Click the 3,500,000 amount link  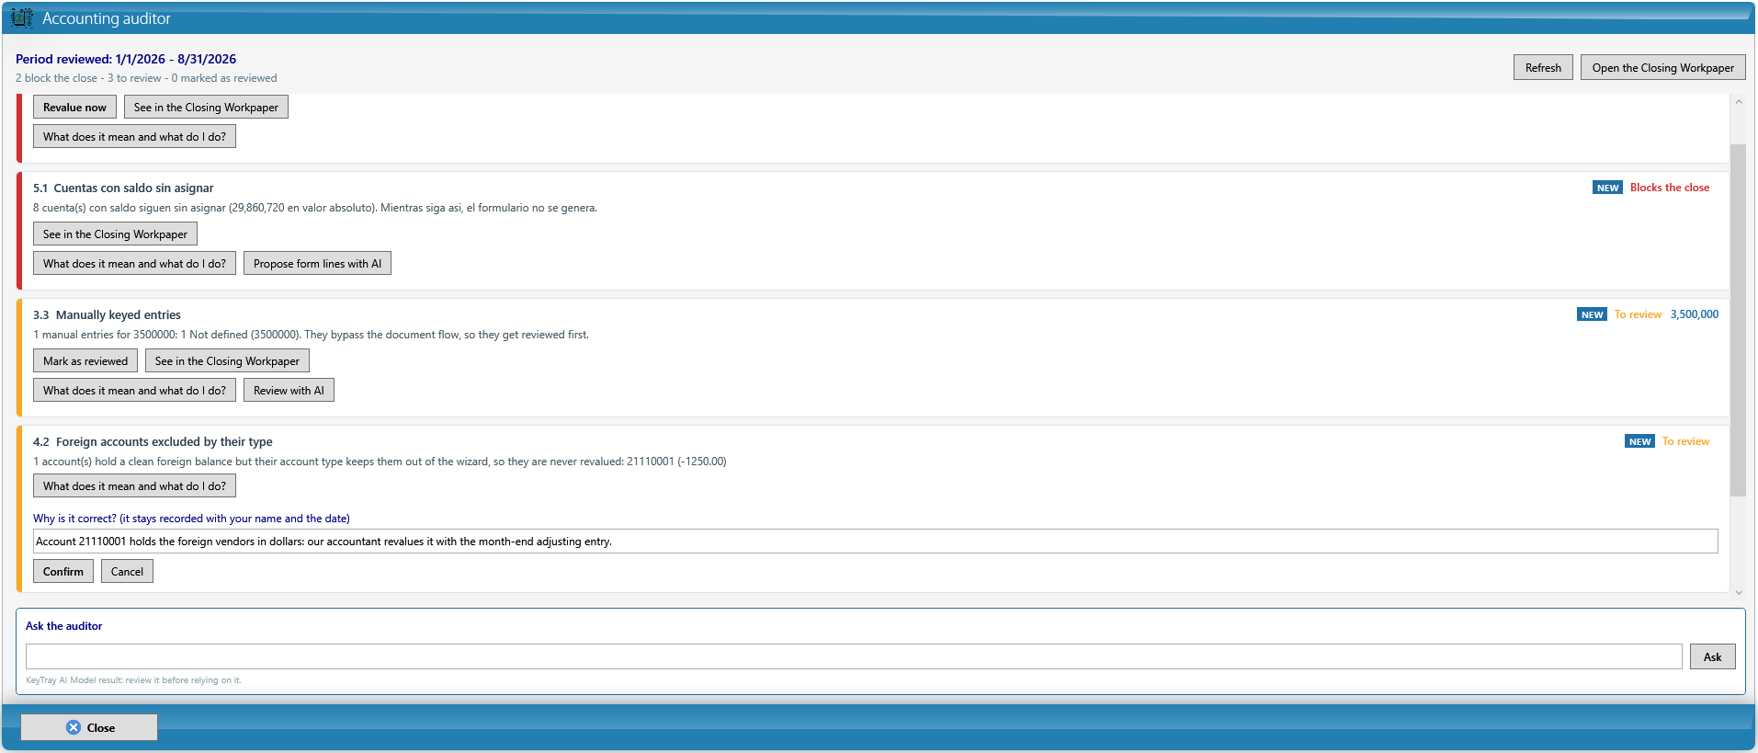(1694, 314)
